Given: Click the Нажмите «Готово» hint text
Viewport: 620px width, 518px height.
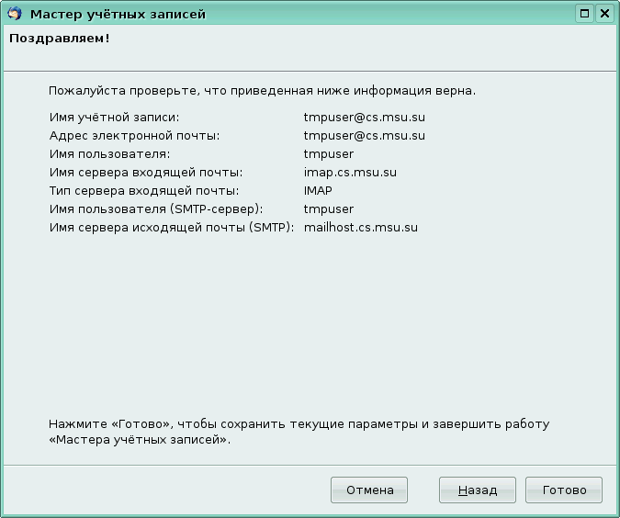Looking at the screenshot, I should tap(299, 425).
